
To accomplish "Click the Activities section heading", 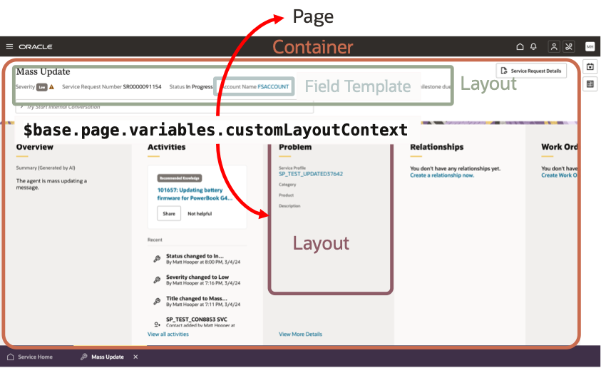I will tap(166, 147).
